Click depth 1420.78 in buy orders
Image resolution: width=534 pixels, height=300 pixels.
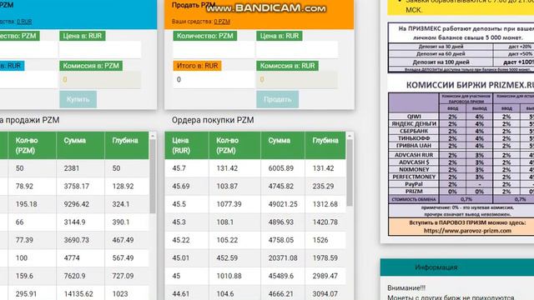pyautogui.click(x=325, y=222)
